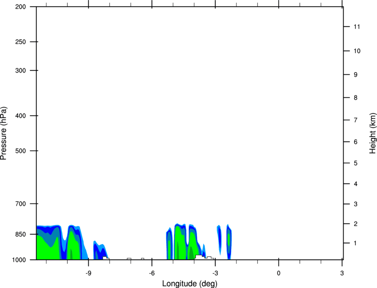This screenshot has width=377, height=288.
Task: Pick the 4 km height label
Action: [356, 184]
